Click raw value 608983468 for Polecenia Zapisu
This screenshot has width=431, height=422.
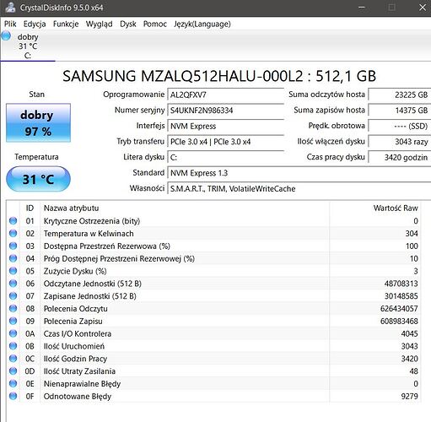point(399,321)
